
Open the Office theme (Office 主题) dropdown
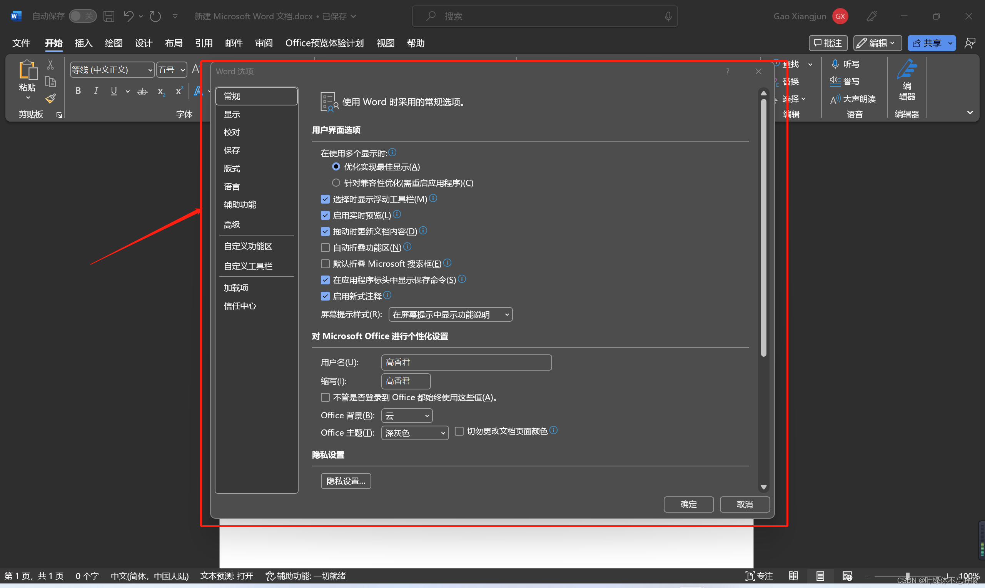414,433
